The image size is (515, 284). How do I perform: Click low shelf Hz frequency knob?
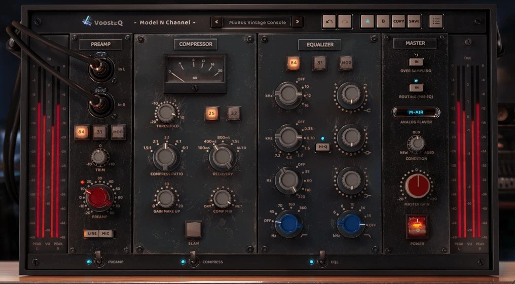pyautogui.click(x=288, y=180)
